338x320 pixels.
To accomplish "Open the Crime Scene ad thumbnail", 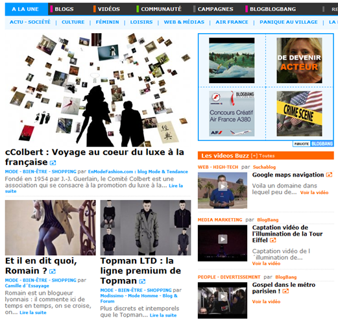I will [x=299, y=114].
